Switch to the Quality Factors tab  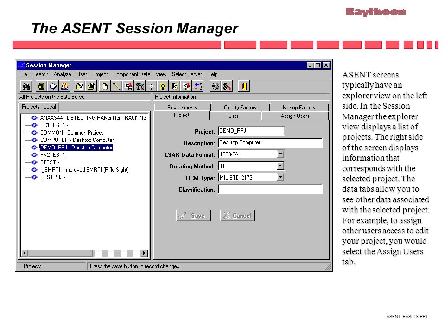(240, 107)
